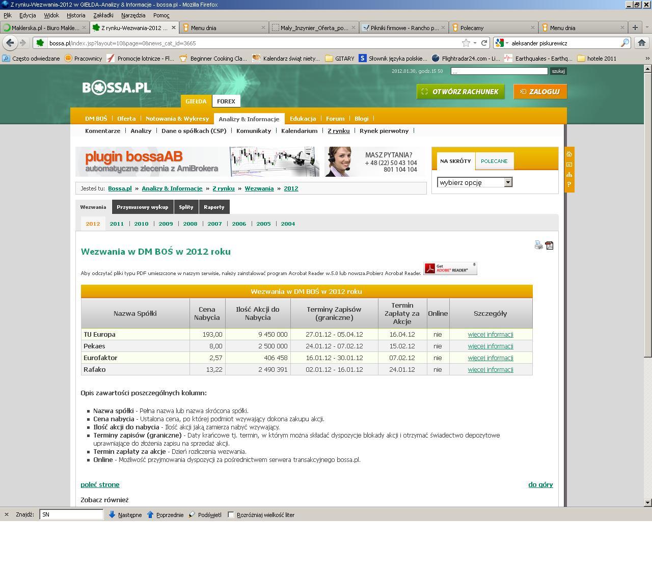Click the sitemap icon in orange side strip
This screenshot has width=652, height=572.
point(569,174)
